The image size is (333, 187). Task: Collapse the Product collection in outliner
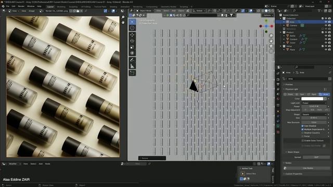click(x=281, y=32)
